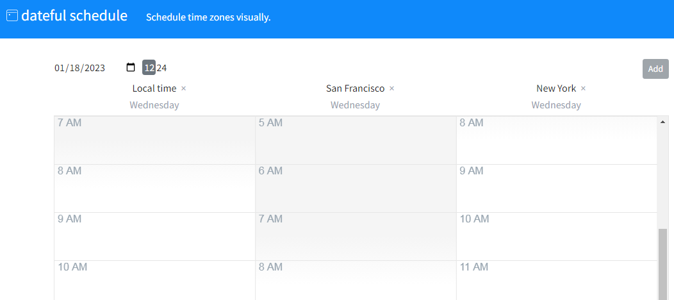This screenshot has width=674, height=300.
Task: Select the 8 AM San Francisco slot
Action: click(356, 280)
